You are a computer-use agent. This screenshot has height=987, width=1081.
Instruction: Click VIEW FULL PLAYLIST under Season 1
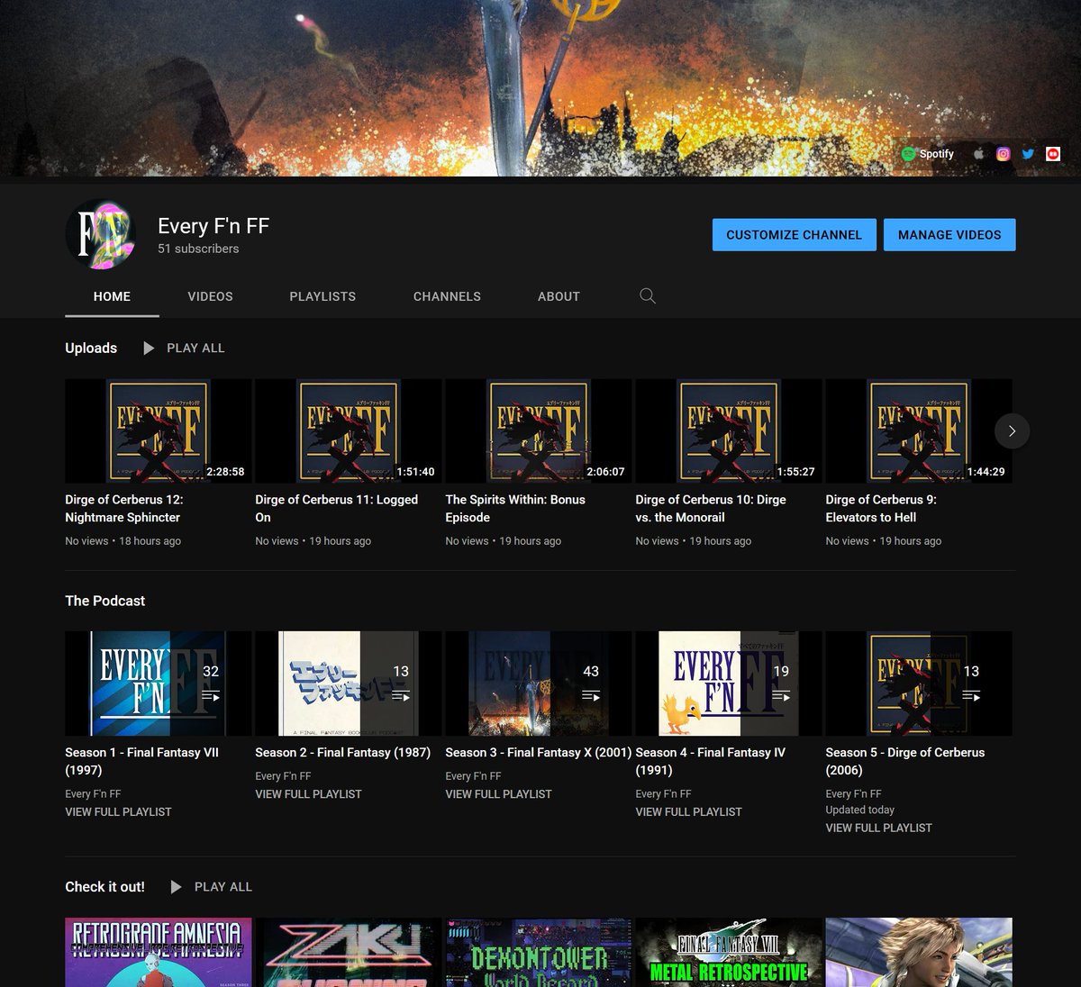tap(118, 811)
